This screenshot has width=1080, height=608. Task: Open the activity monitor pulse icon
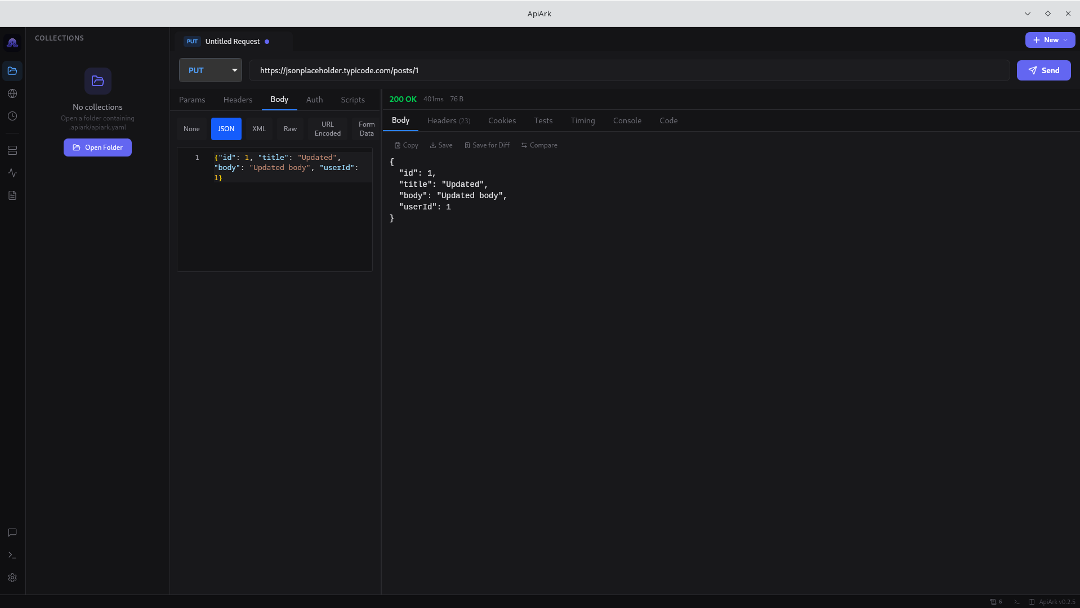[12, 173]
